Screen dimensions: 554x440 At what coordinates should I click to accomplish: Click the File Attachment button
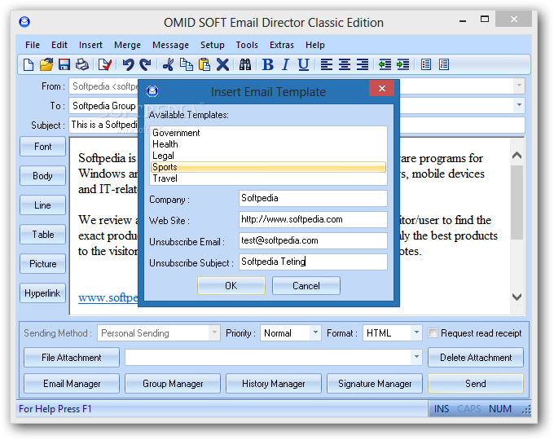[72, 358]
